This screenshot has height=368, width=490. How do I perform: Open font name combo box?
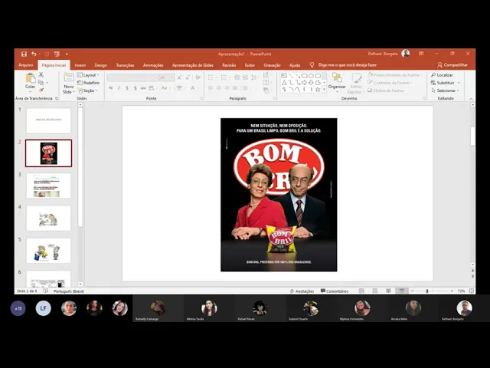(x=132, y=77)
